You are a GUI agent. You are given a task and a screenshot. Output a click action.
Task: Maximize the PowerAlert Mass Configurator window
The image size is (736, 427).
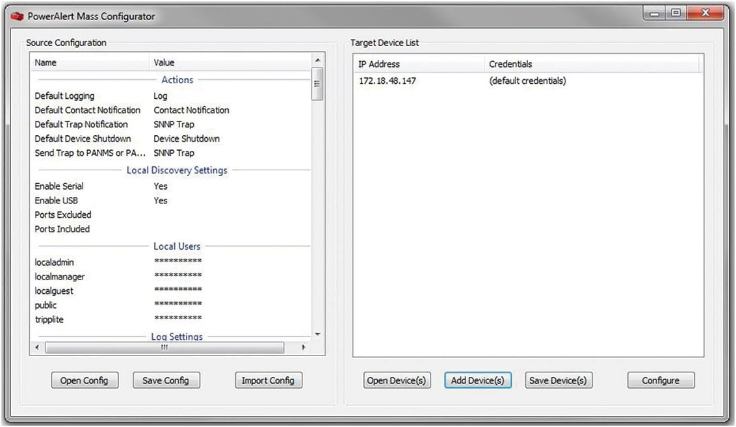[x=676, y=13]
